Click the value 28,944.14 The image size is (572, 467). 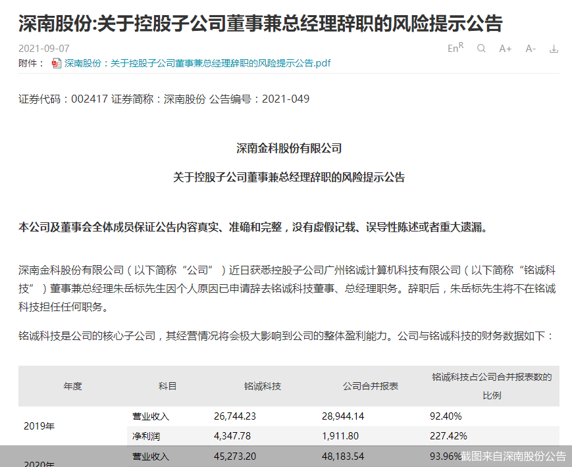click(343, 416)
